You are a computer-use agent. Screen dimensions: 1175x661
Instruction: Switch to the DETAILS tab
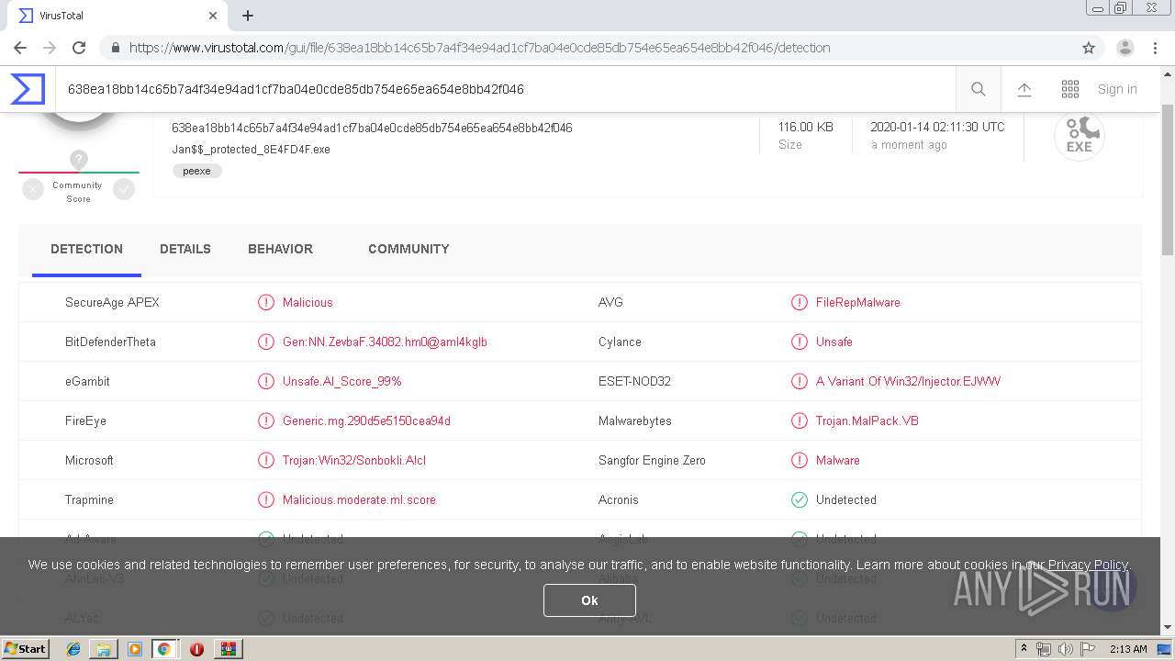185,249
